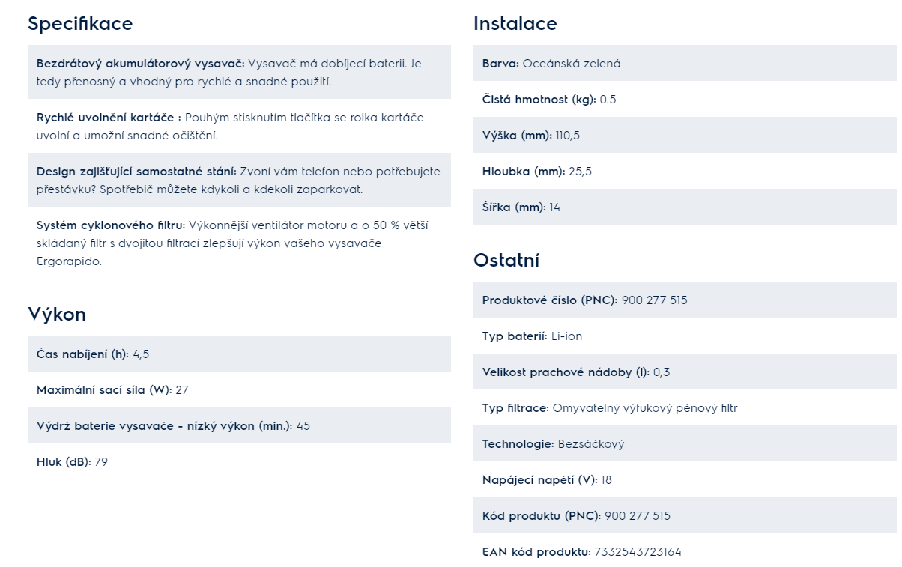Select the Výška (mm) row
The image size is (902, 567).
(685, 135)
